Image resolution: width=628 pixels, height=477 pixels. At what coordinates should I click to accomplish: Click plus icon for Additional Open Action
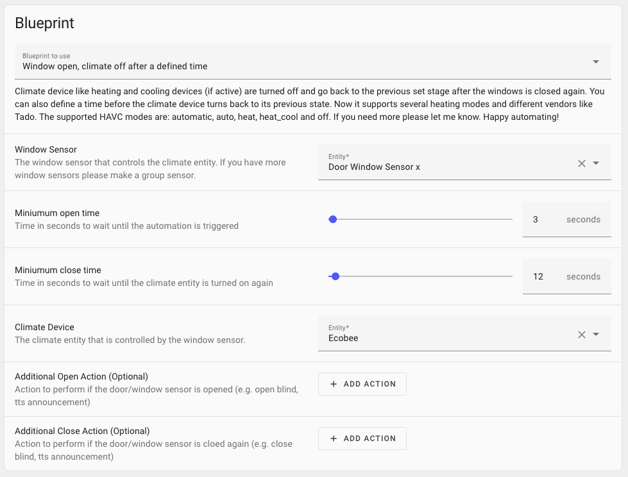[x=334, y=384]
